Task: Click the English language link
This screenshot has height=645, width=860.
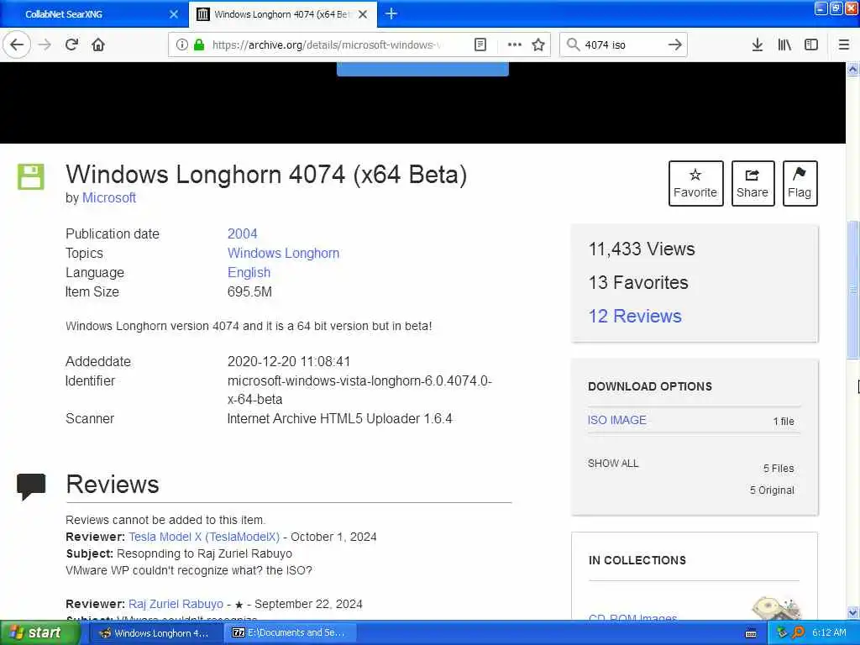Action: 249,273
